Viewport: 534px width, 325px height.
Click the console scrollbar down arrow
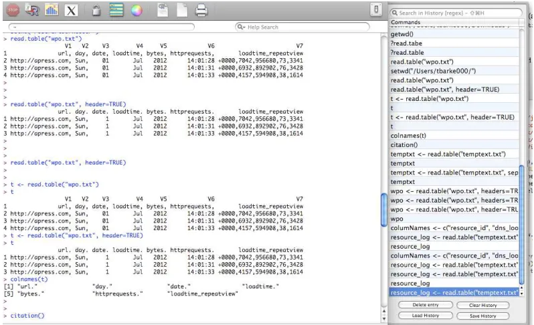coord(384,318)
